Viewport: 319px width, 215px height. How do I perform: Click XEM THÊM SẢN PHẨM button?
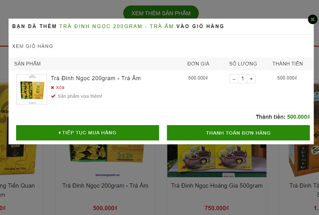tap(161, 13)
